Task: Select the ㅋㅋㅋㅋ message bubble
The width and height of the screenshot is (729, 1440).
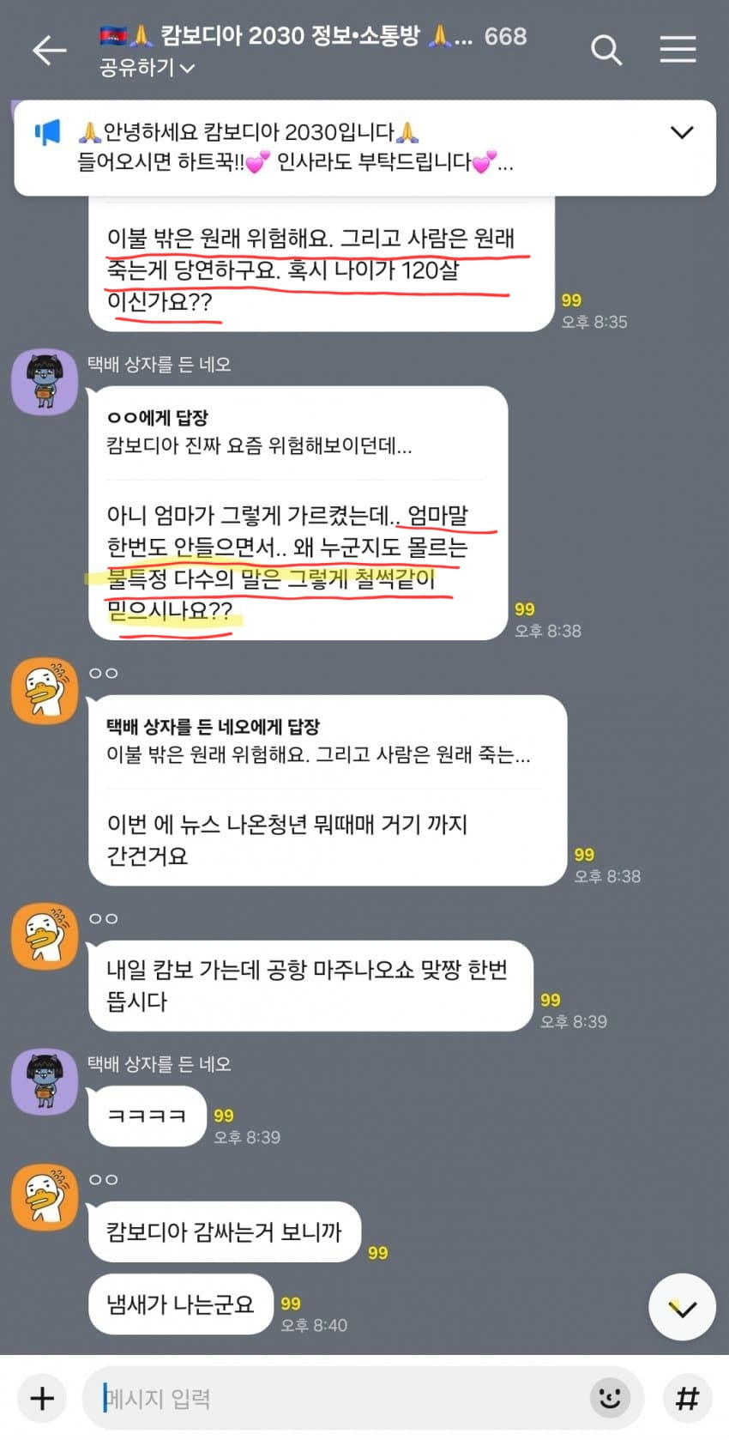Action: 148,1116
